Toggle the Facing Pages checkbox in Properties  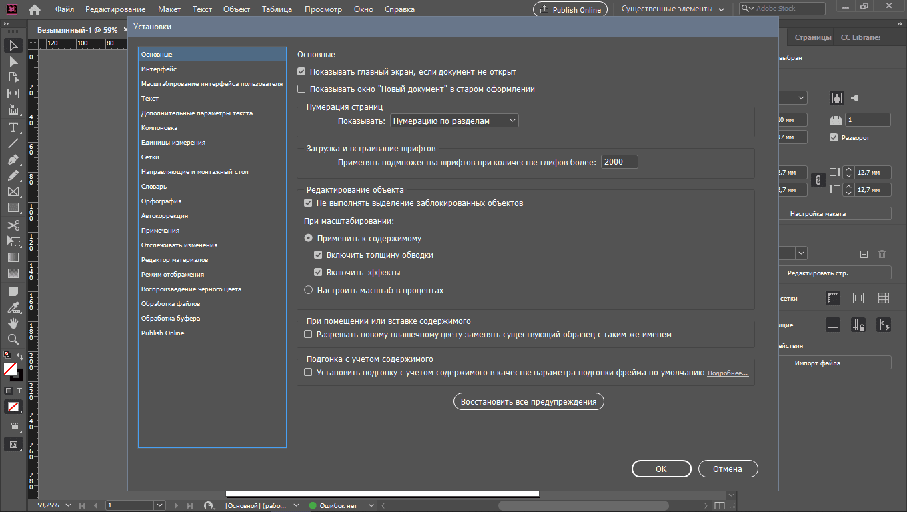pos(834,137)
